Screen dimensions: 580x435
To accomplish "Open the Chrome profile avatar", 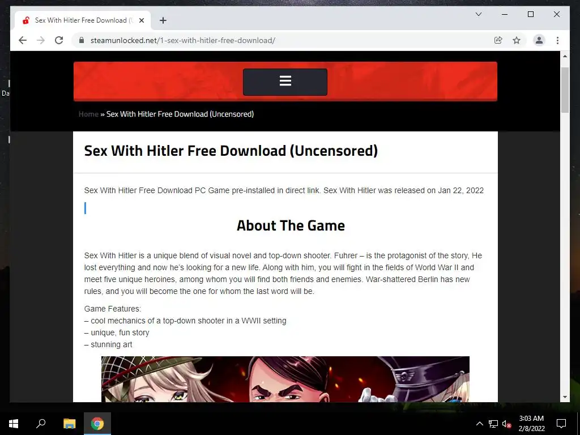I will (539, 40).
